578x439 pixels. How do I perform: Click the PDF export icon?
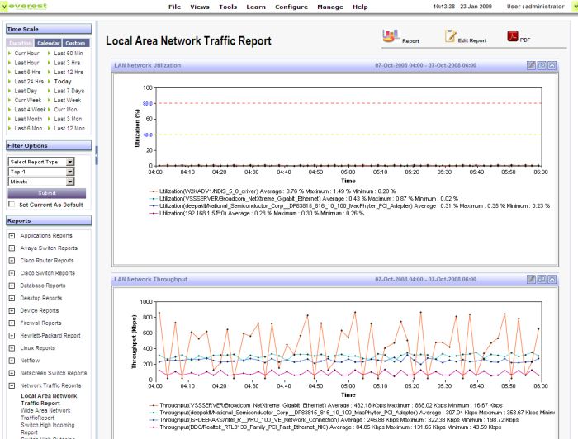point(513,36)
